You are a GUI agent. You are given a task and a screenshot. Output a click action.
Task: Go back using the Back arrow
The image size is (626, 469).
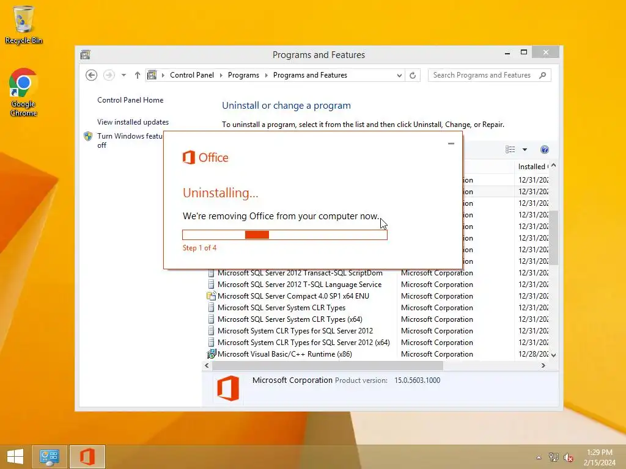[x=92, y=75]
